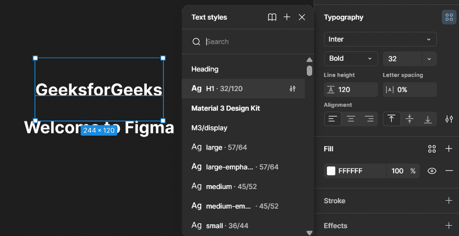Toggle Typography style picker four-dots icon
Image resolution: width=459 pixels, height=236 pixels.
point(449,17)
